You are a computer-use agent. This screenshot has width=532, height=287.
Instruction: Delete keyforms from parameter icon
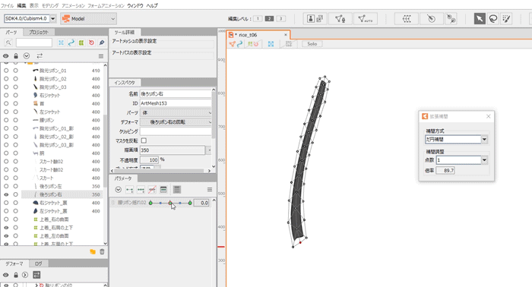coord(152,190)
